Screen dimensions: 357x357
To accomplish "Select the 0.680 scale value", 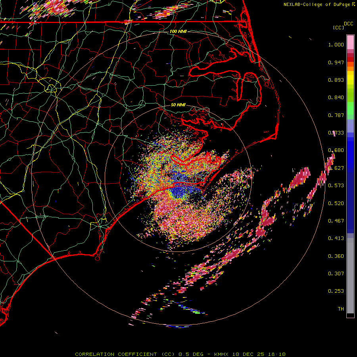I will coord(336,150).
